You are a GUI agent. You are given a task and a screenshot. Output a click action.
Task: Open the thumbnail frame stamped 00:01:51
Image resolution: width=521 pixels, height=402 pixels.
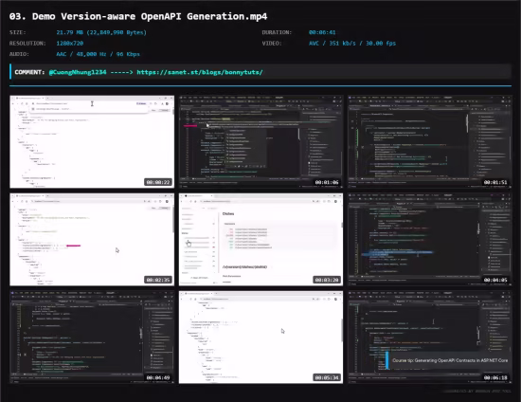[x=430, y=141]
